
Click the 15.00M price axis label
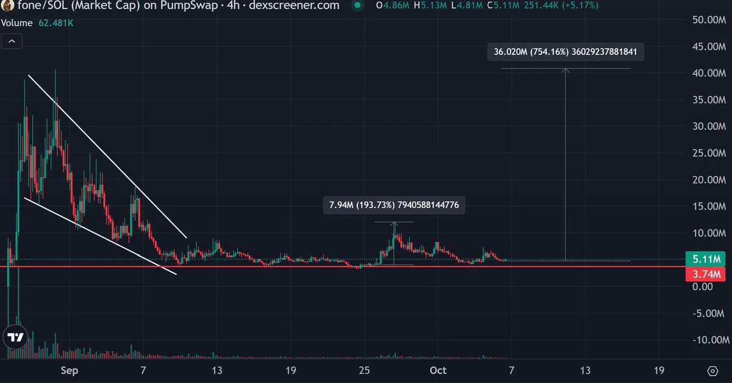tap(708, 207)
